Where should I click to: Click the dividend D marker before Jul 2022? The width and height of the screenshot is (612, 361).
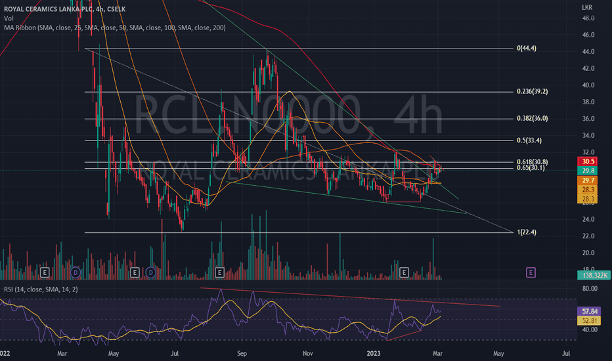(x=150, y=272)
